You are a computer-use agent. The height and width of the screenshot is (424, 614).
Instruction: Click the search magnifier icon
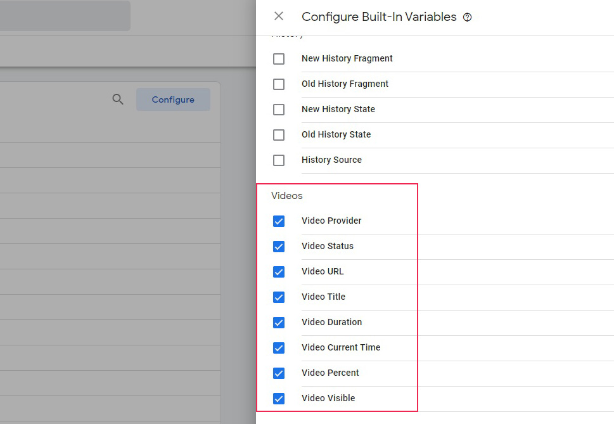pyautogui.click(x=118, y=100)
